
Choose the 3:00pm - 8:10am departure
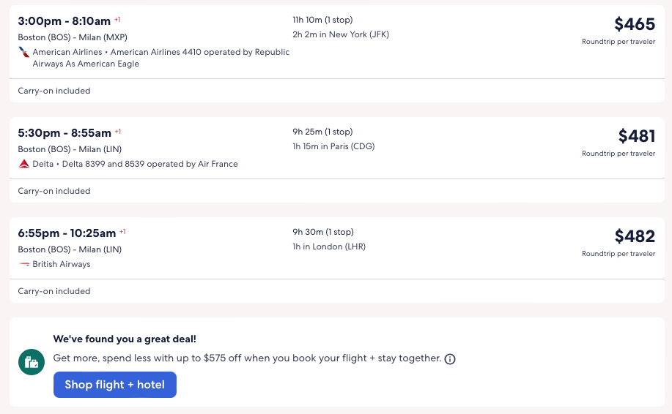point(64,21)
